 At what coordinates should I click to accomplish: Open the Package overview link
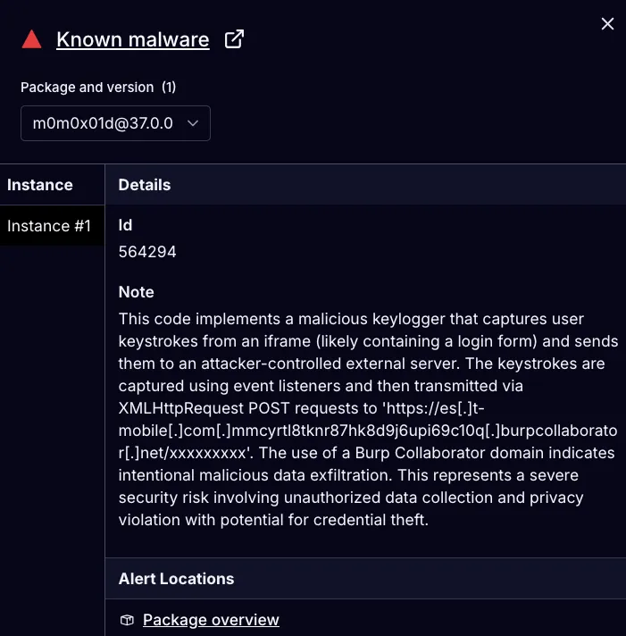point(211,620)
